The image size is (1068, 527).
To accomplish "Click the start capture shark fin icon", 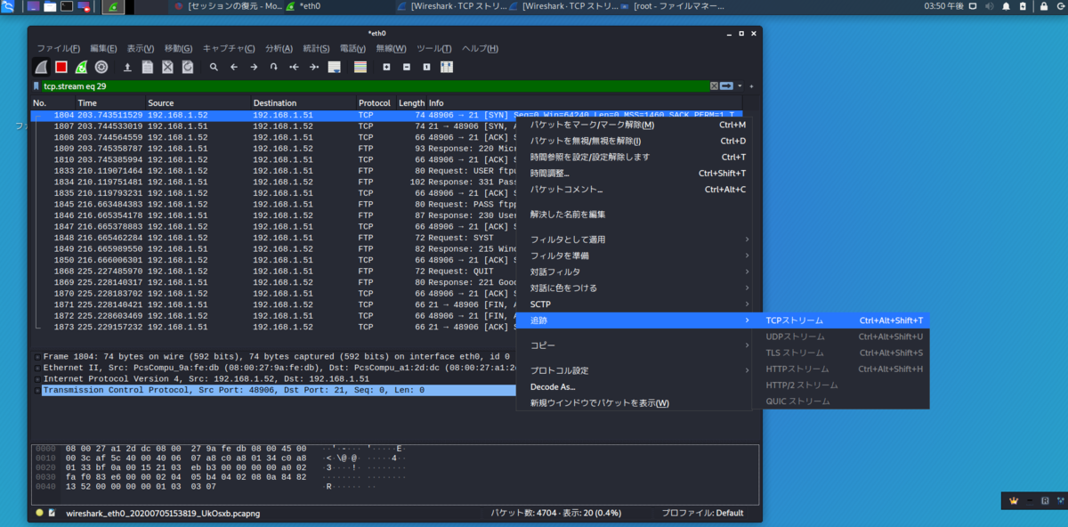I will (41, 67).
